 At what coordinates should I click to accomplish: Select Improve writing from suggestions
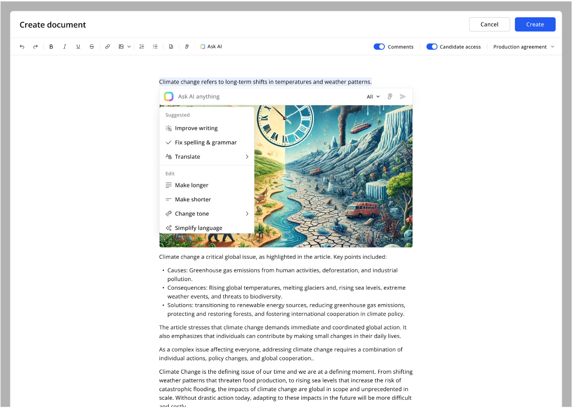tap(196, 128)
